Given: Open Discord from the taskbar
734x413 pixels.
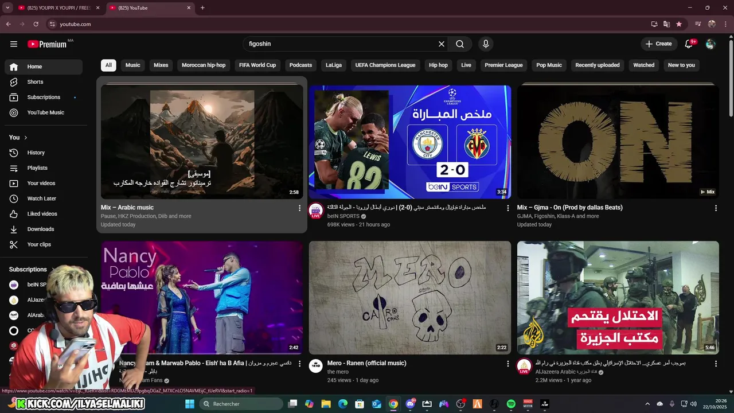Looking at the screenshot, I should tap(410, 404).
